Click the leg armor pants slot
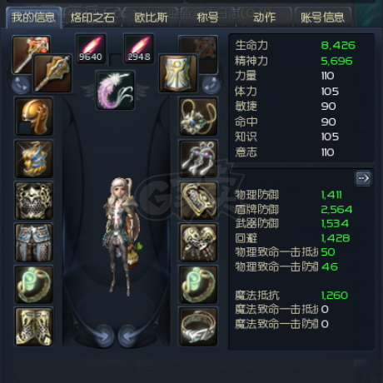 34,243
